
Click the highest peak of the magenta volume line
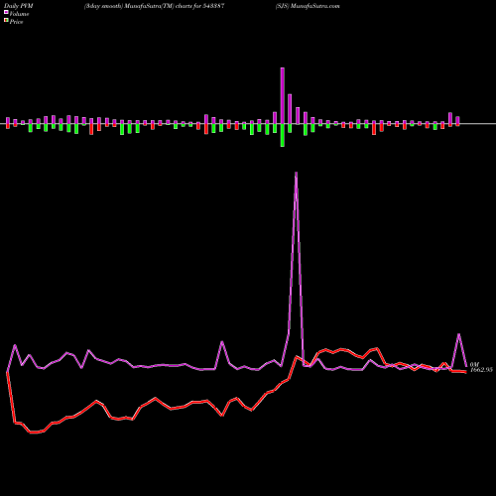pos(296,173)
